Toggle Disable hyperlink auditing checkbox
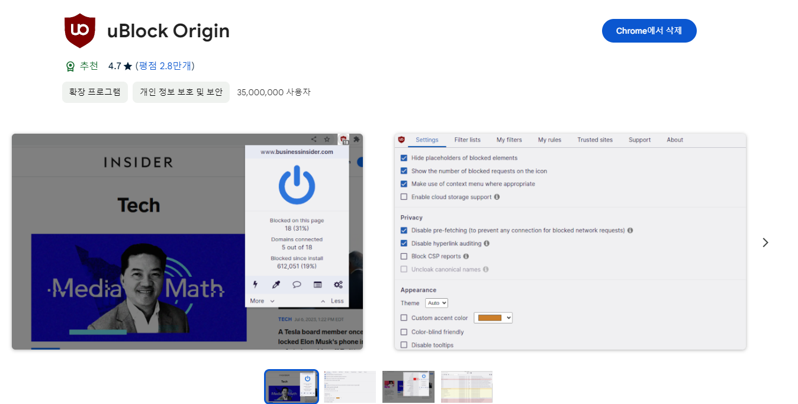 click(x=404, y=243)
